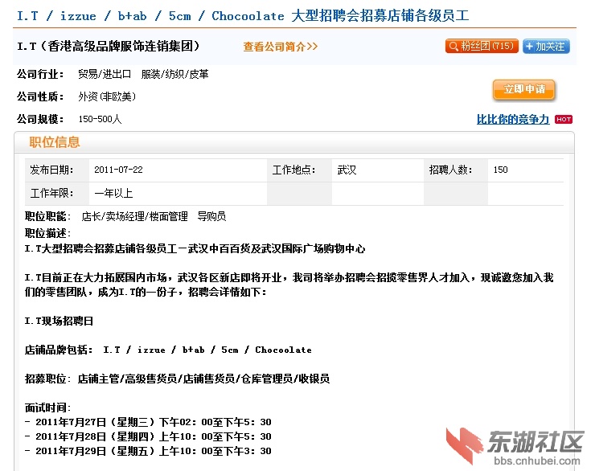
Task: Click the magnifier icon on 粉丝团 button
Action: coord(454,47)
